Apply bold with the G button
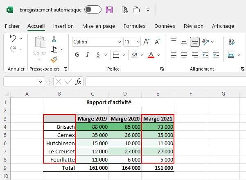The image size is (246, 180). pyautogui.click(x=77, y=55)
